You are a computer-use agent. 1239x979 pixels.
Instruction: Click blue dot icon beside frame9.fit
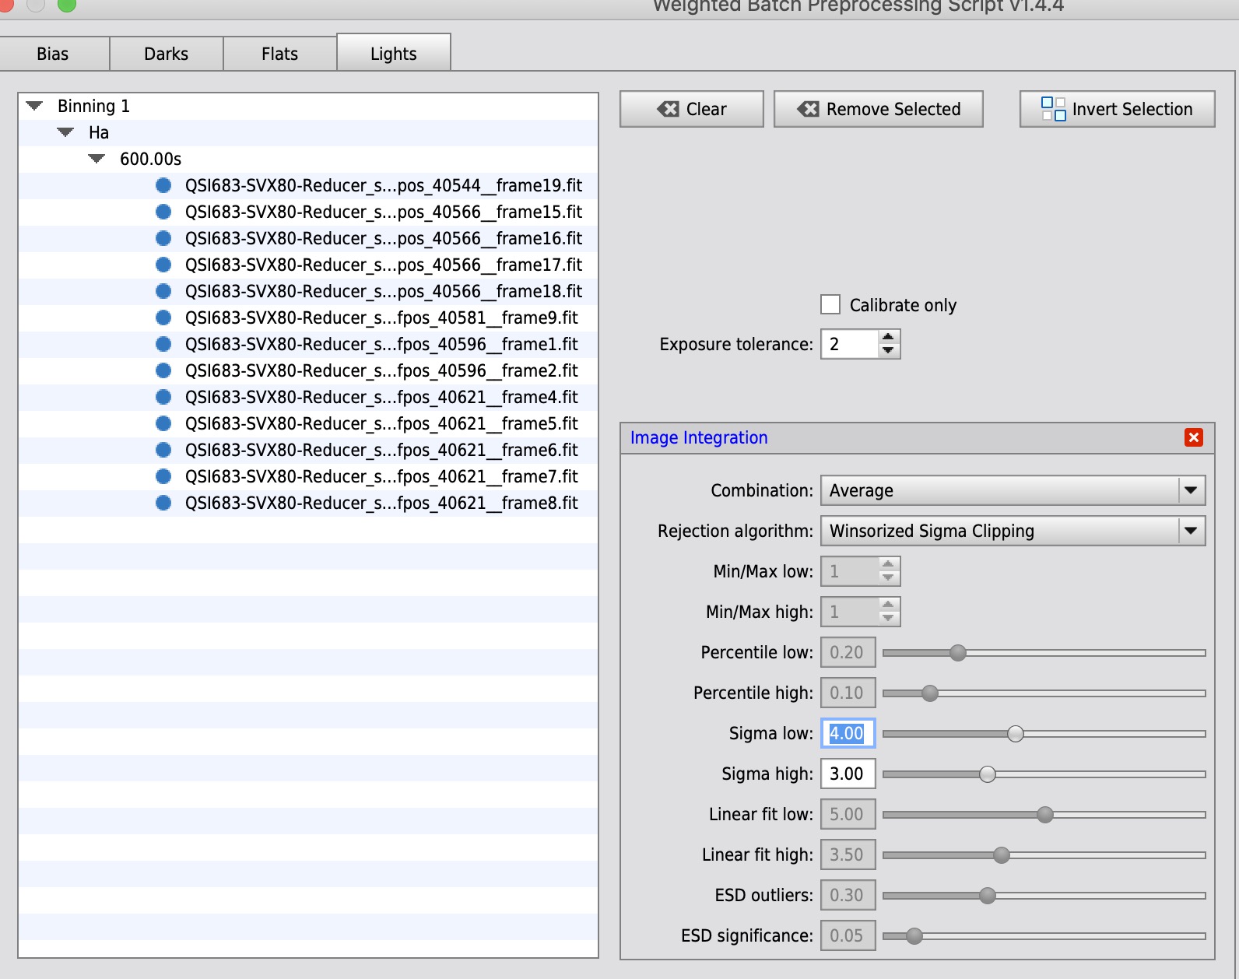pyautogui.click(x=163, y=318)
